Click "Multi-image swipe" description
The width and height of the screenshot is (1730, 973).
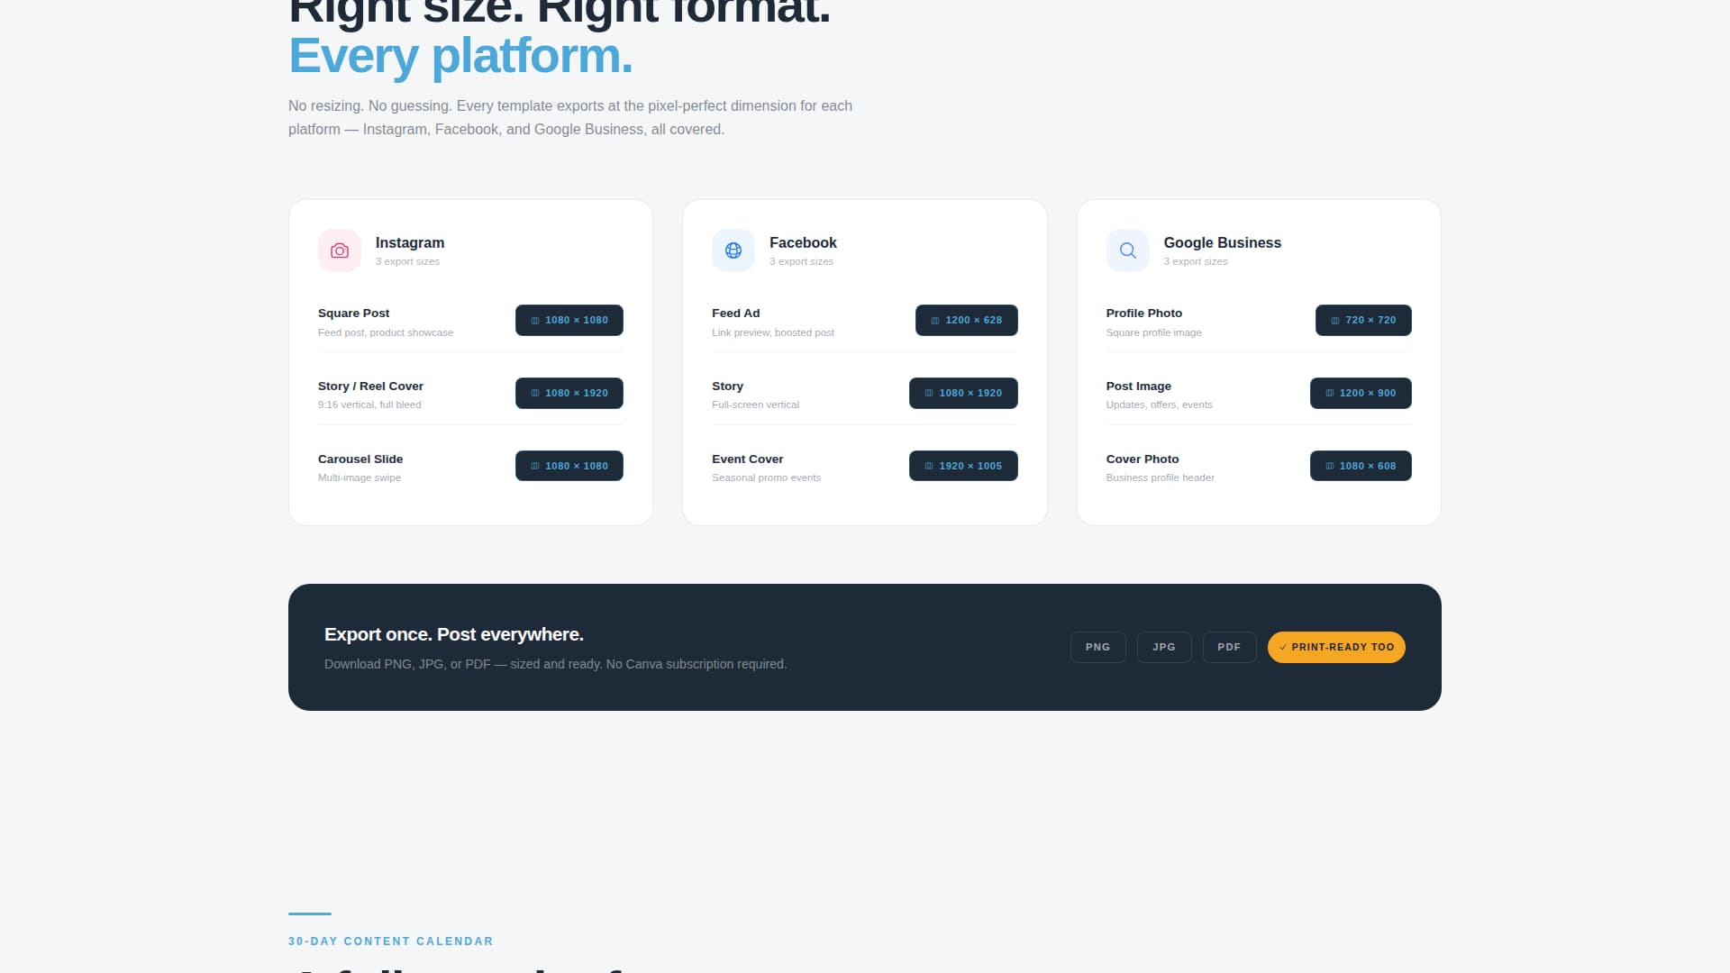click(359, 477)
